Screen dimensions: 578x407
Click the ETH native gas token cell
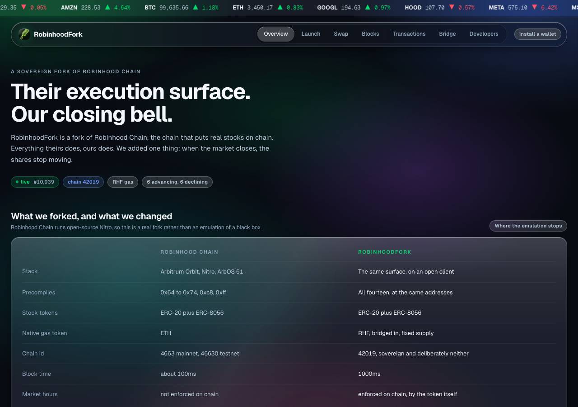166,333
